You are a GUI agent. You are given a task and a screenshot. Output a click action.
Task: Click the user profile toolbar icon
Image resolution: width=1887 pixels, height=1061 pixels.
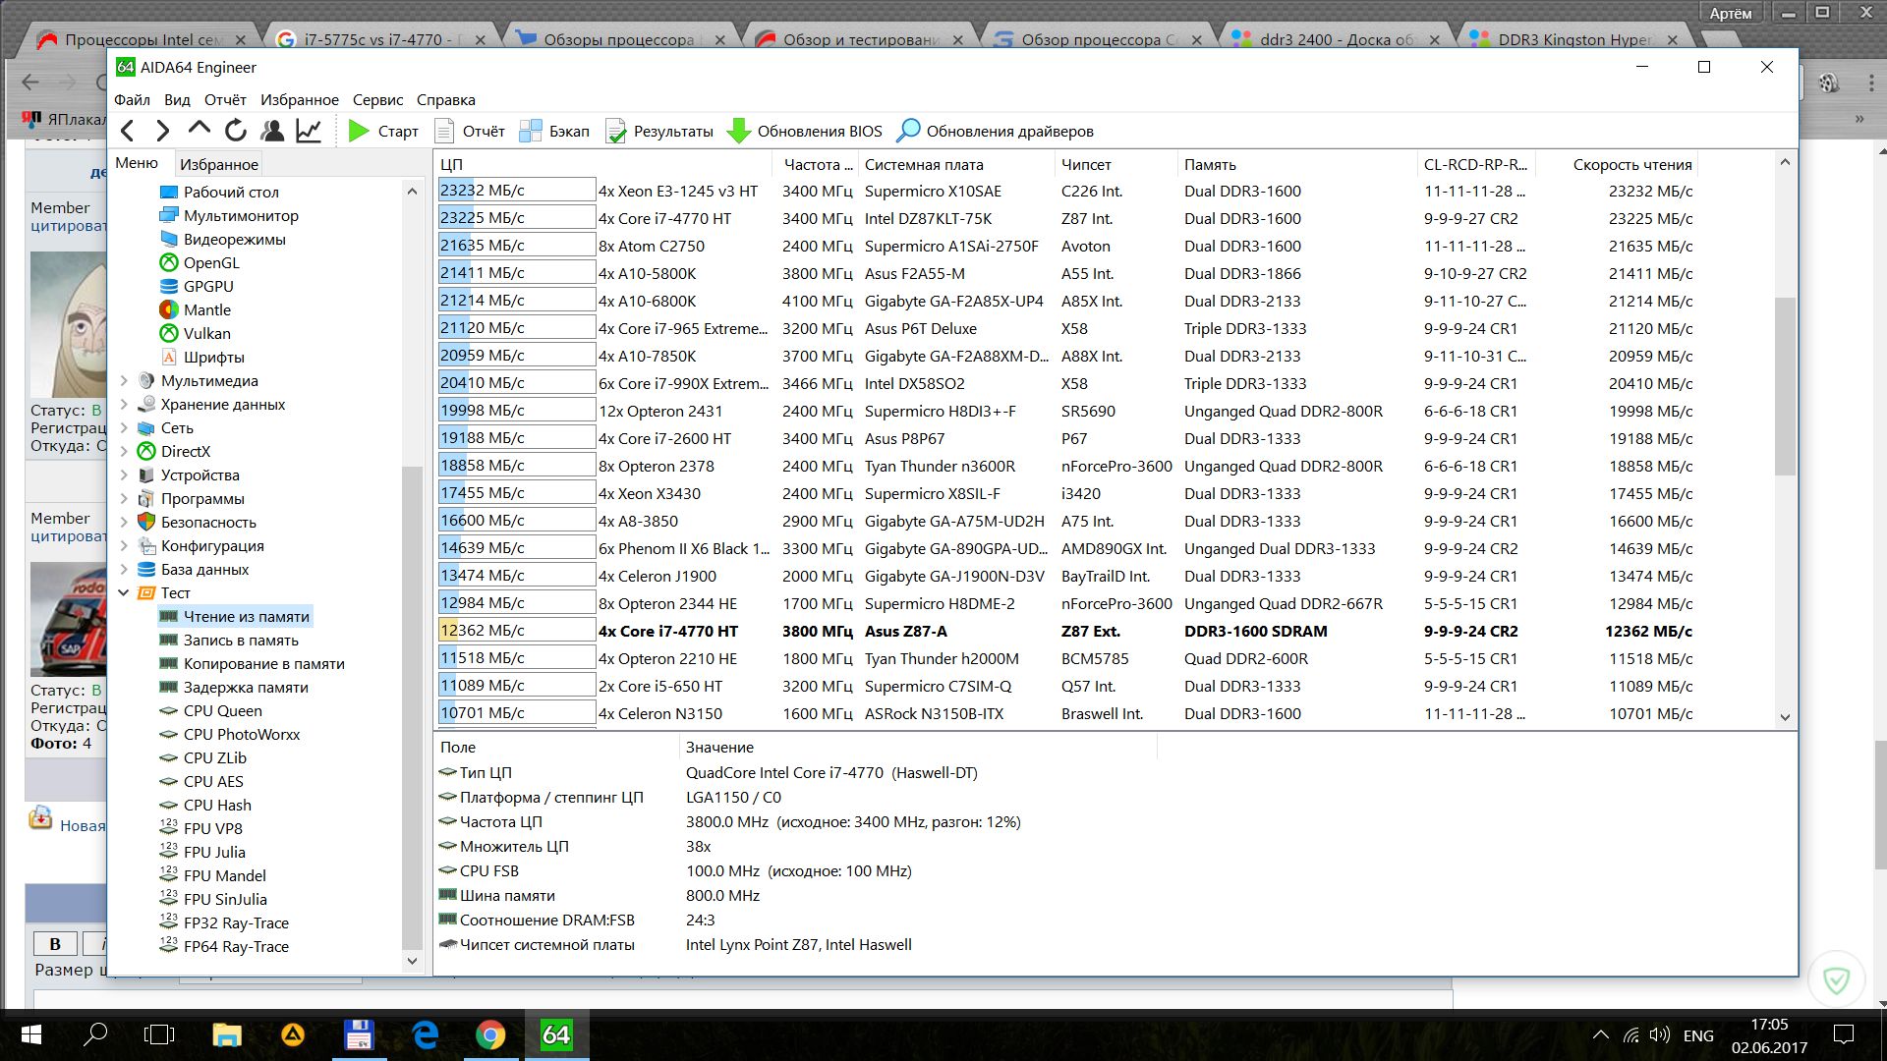pos(272,131)
